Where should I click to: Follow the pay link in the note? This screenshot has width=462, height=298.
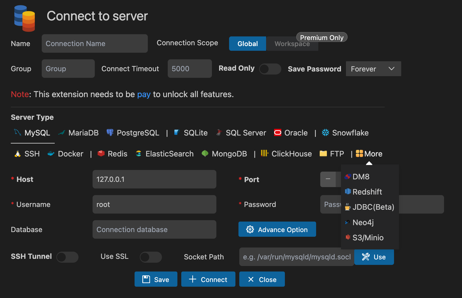(x=144, y=94)
